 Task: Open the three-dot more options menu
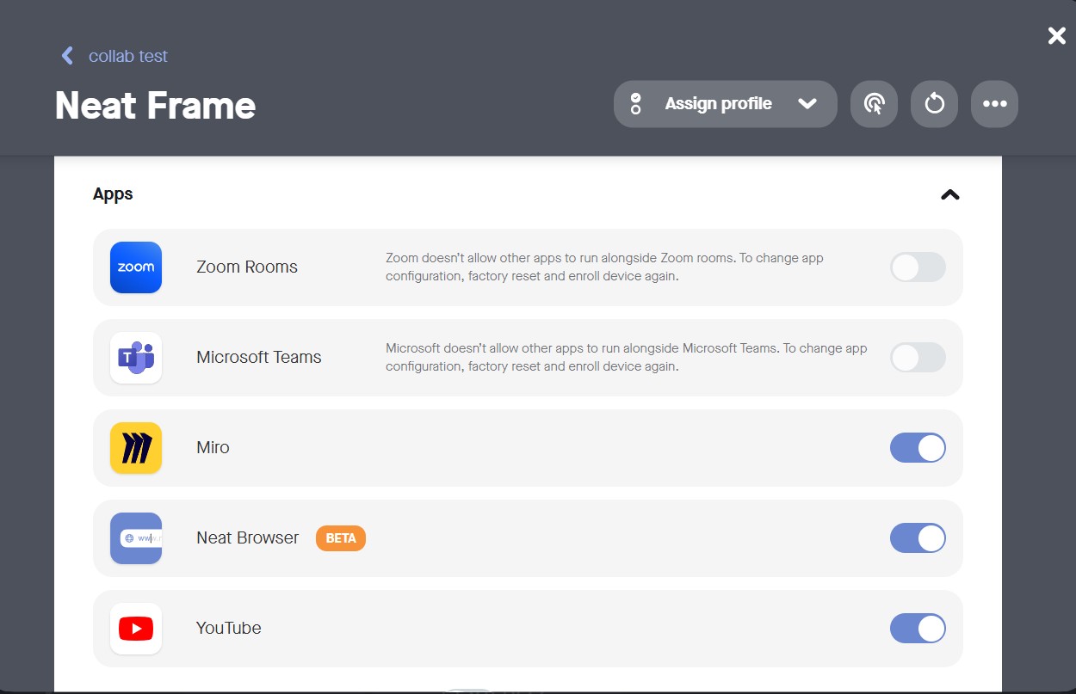point(994,104)
